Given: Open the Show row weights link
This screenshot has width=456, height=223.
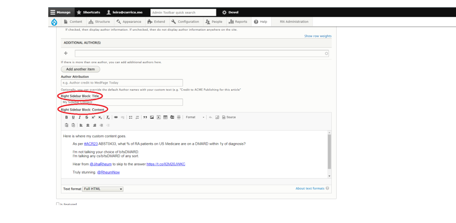Looking at the screenshot, I should [318, 36].
